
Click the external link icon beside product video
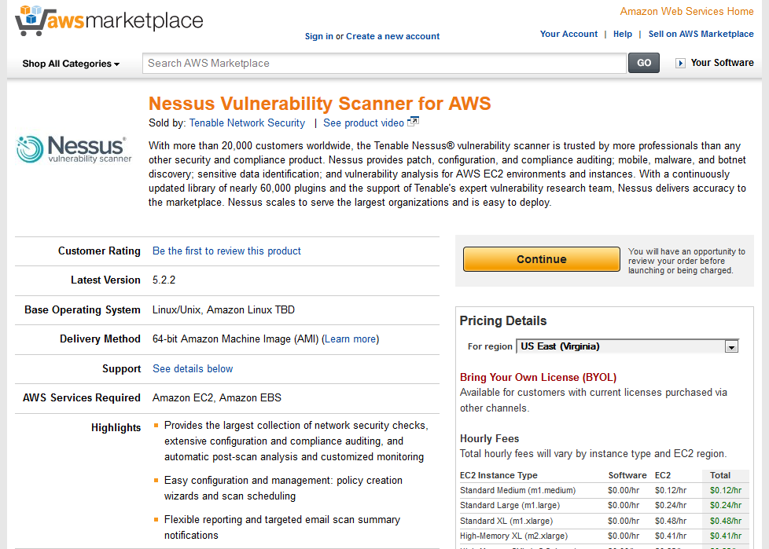coord(413,122)
